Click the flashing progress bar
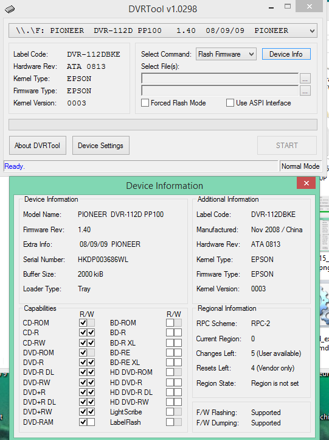The width and height of the screenshot is (329, 440). click(163, 124)
